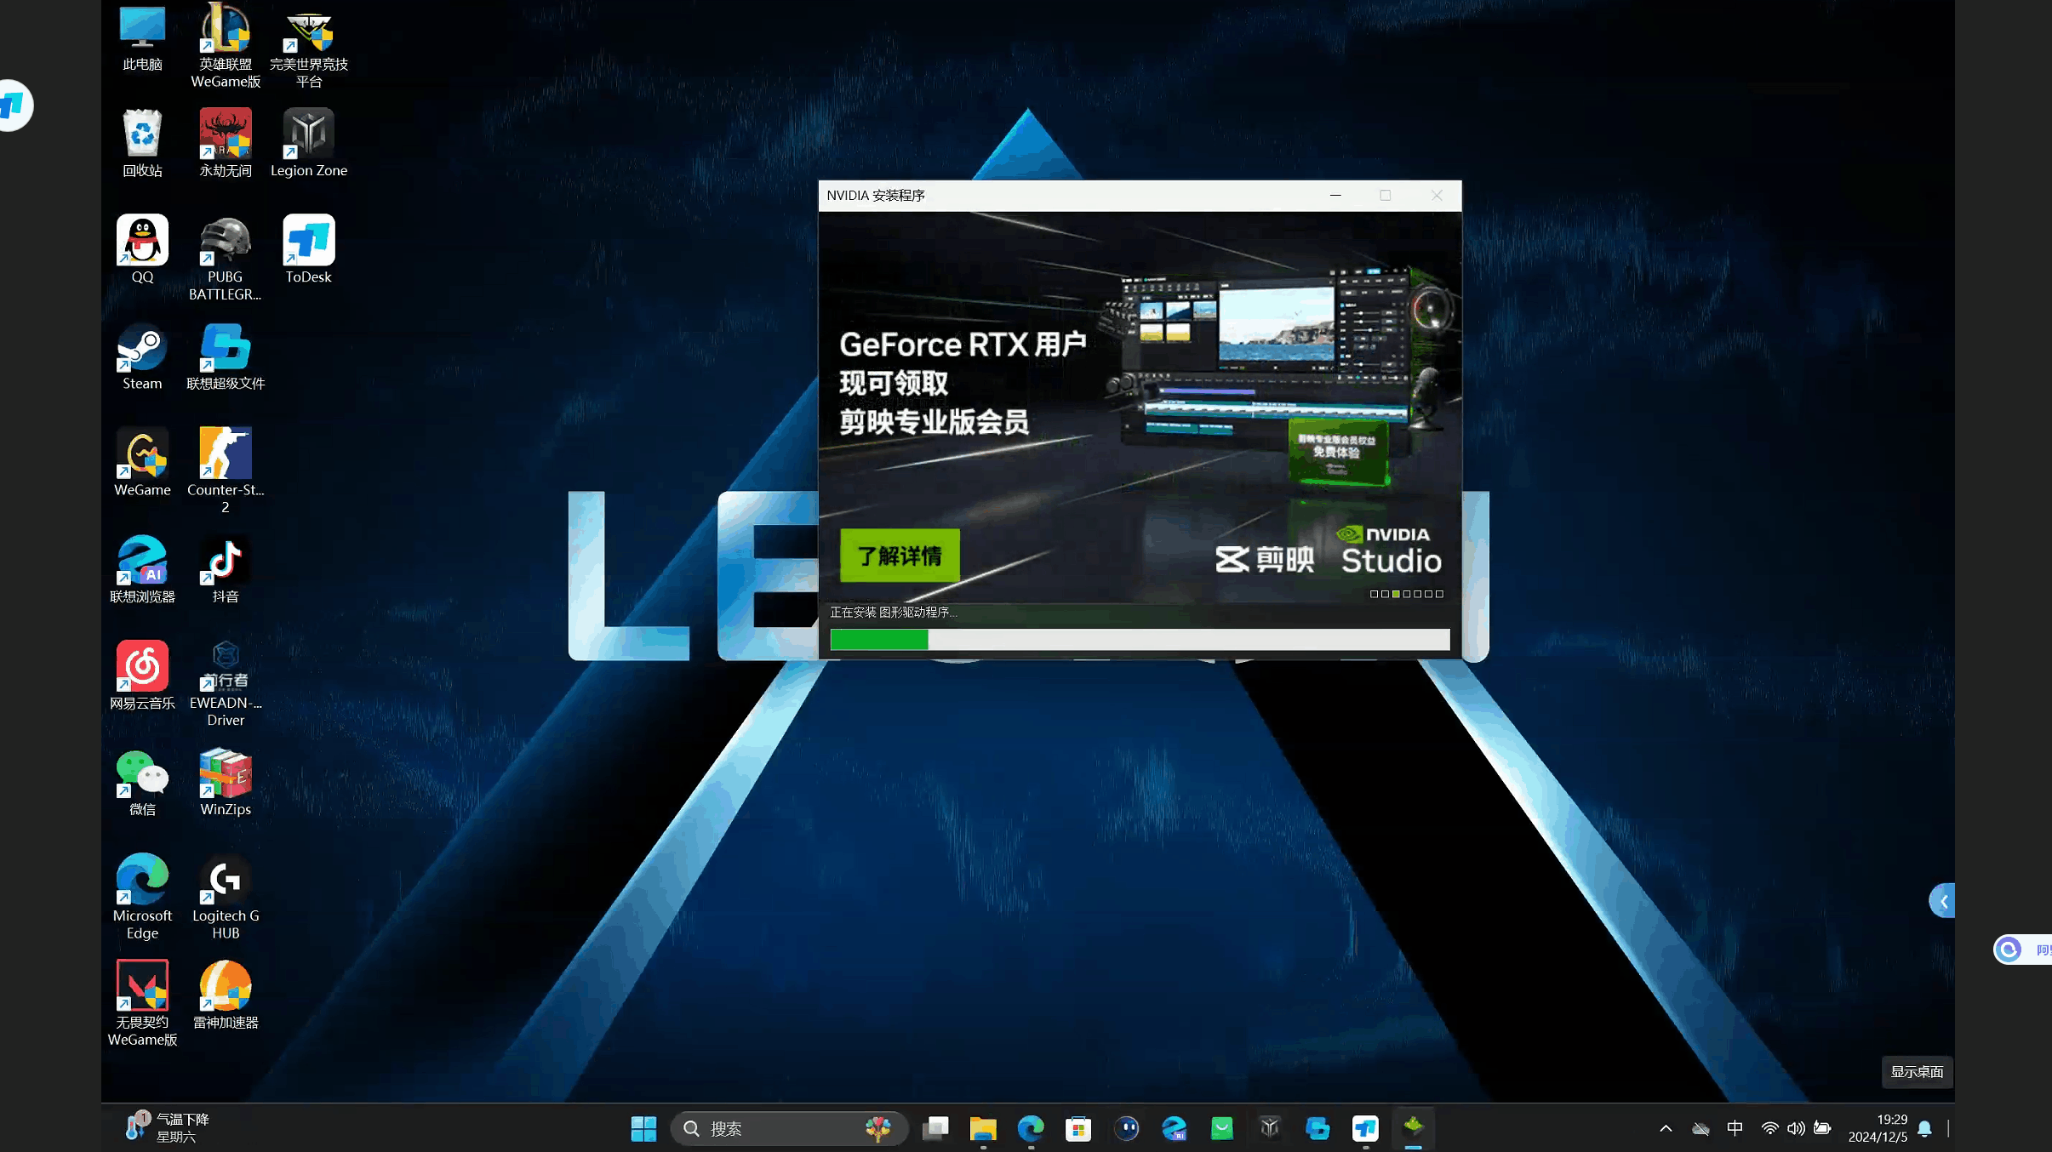Viewport: 2052px width, 1152px height.
Task: Expand the blue side panel arrow
Action: (x=1942, y=901)
